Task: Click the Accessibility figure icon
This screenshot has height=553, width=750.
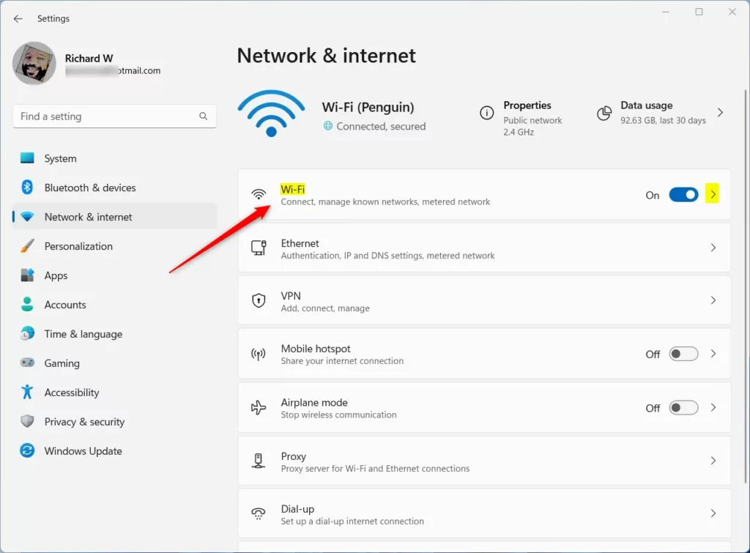Action: coord(27,392)
